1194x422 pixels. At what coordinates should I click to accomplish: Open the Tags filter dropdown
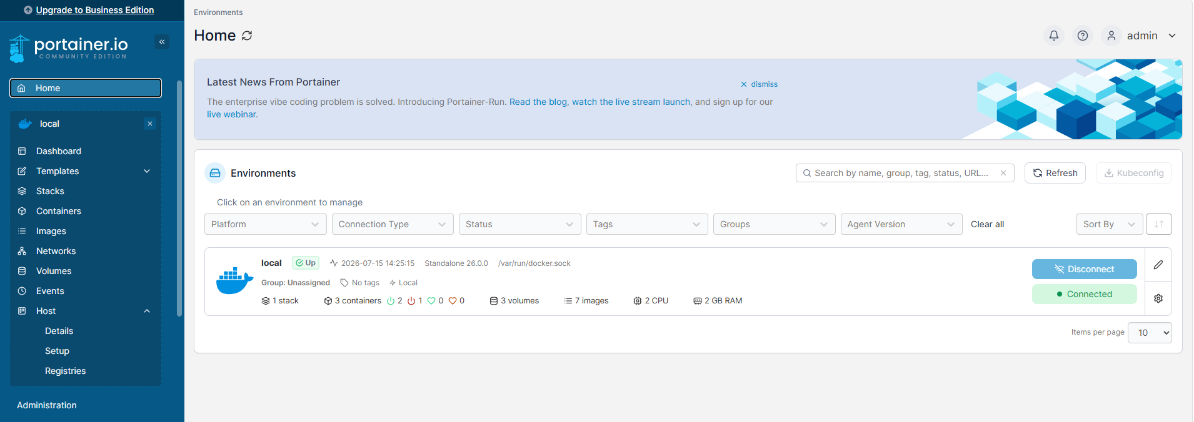(x=647, y=224)
